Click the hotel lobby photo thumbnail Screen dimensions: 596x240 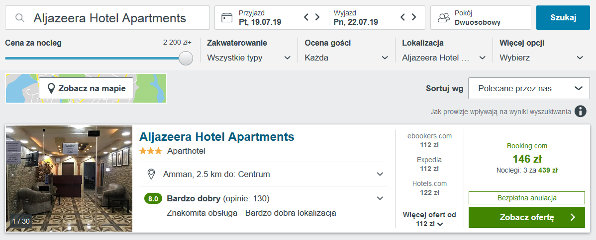coord(69,179)
